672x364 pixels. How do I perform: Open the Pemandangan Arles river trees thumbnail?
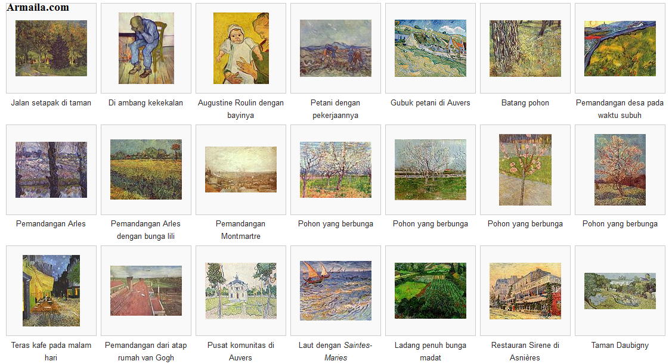[51, 170]
